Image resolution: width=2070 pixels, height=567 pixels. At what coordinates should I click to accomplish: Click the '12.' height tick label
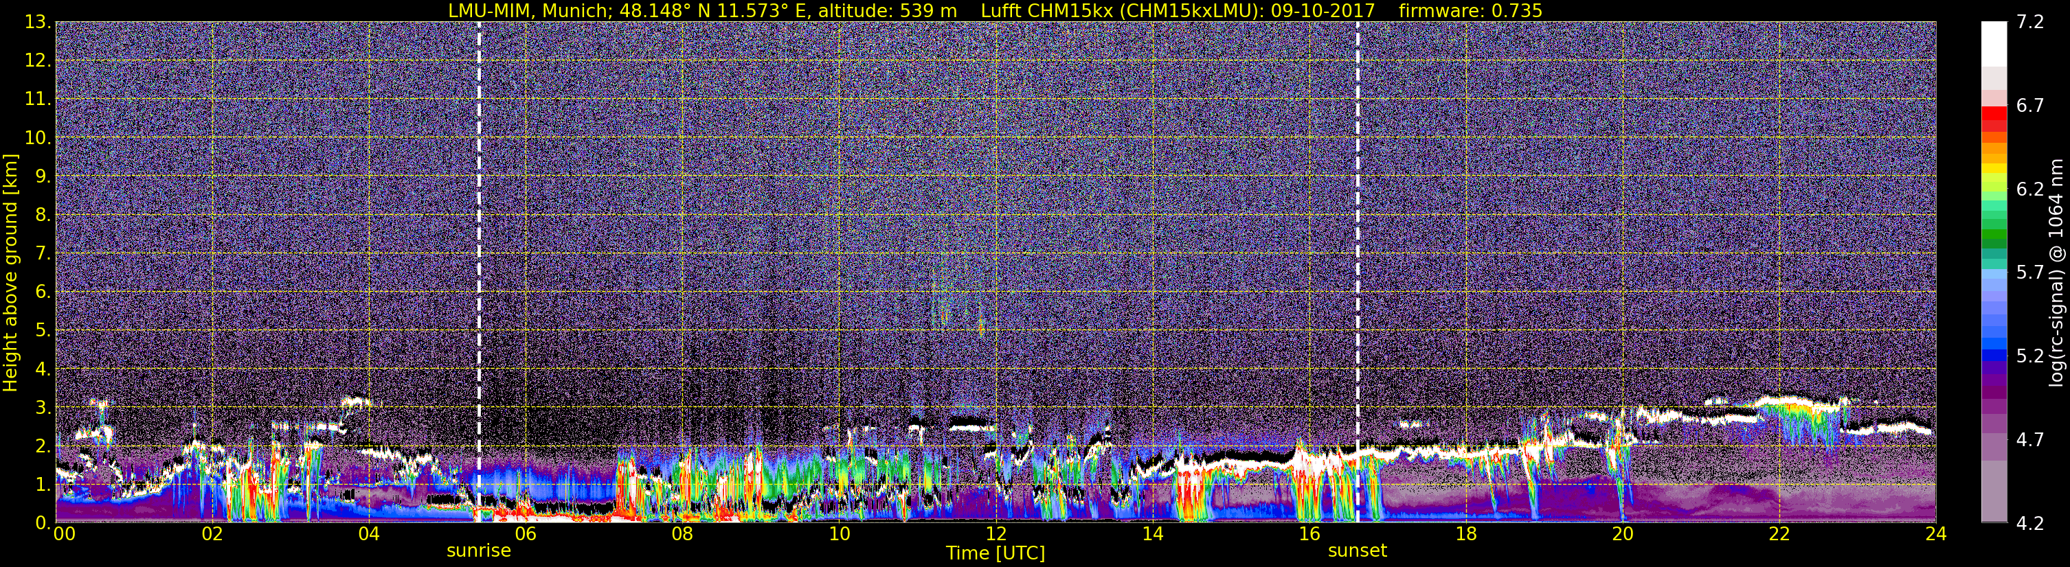point(38,61)
